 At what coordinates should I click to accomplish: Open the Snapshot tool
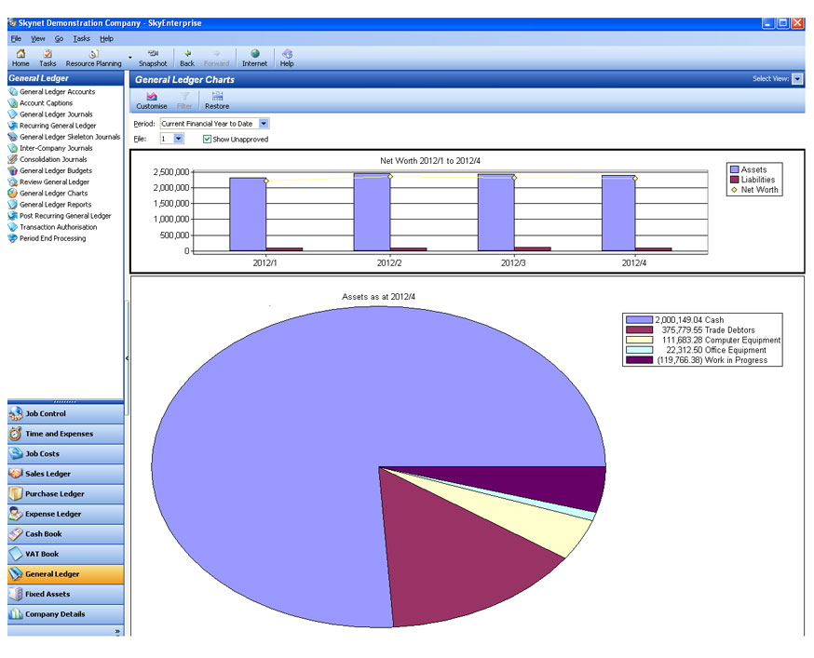(x=152, y=58)
